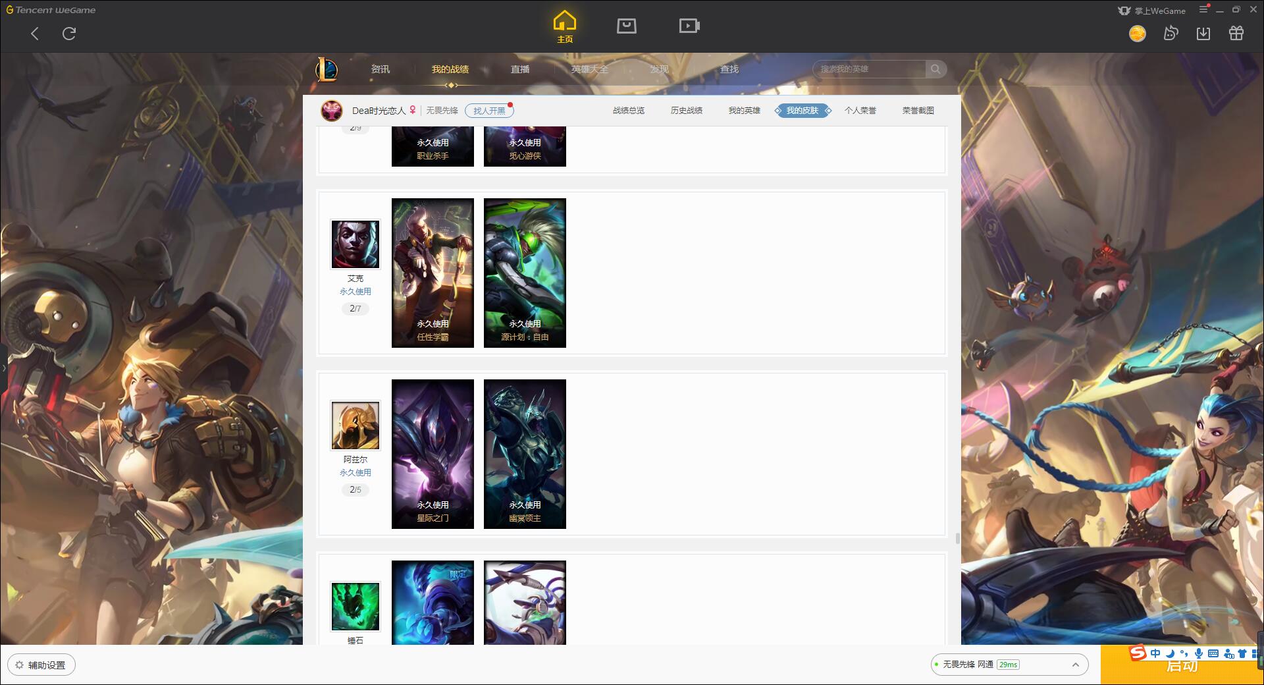
Task: Open 辅助设置 settings button
Action: pos(41,665)
